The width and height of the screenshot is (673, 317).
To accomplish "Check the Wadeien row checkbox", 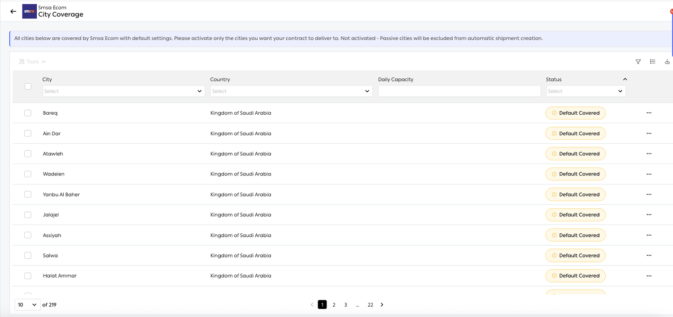I will pyautogui.click(x=28, y=174).
